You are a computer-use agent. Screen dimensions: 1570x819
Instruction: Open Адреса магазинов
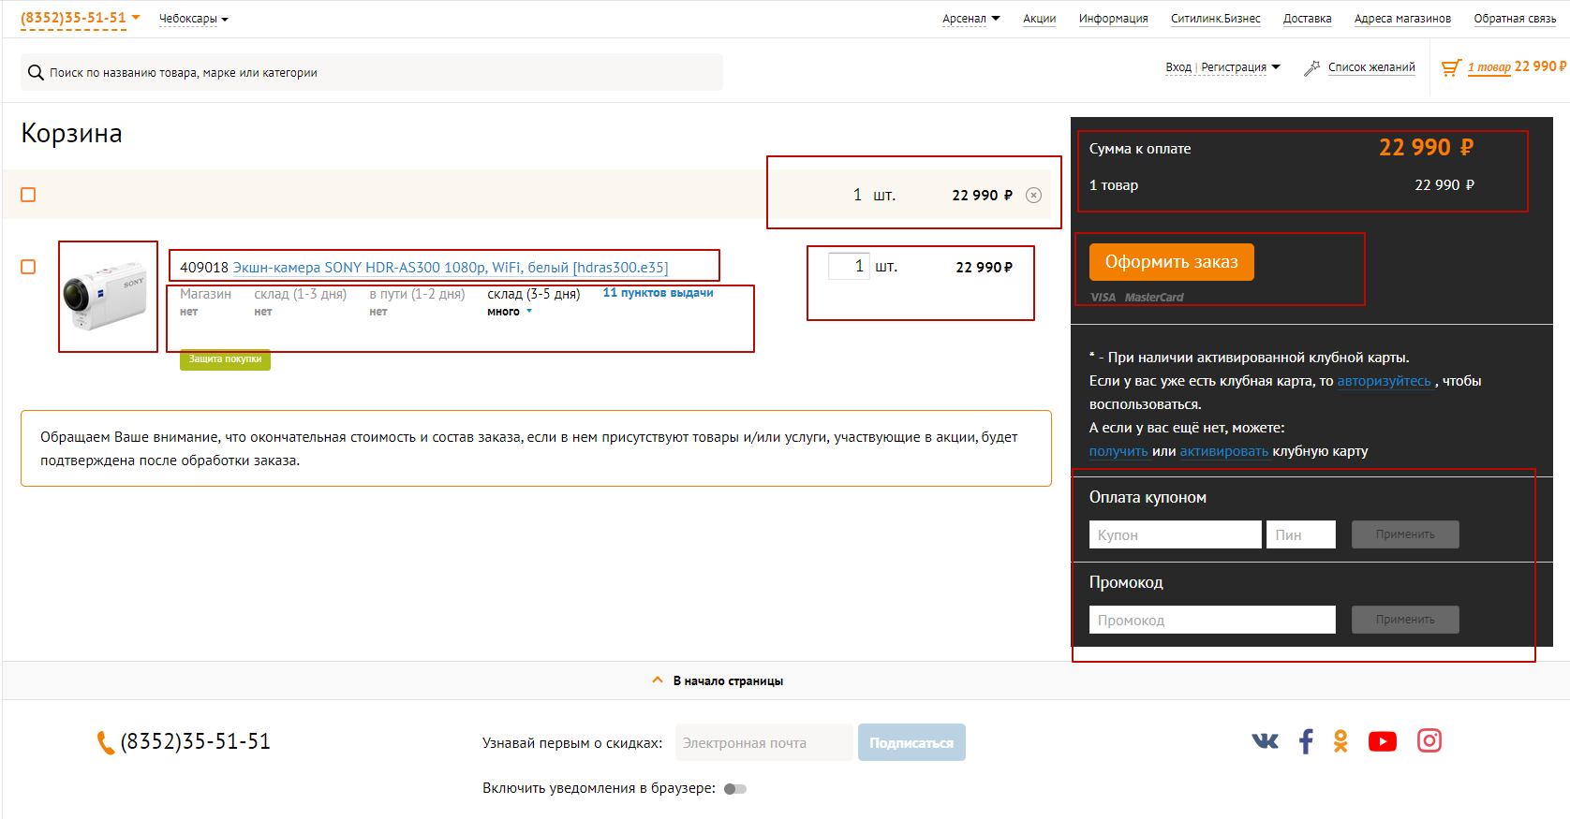pos(1403,19)
